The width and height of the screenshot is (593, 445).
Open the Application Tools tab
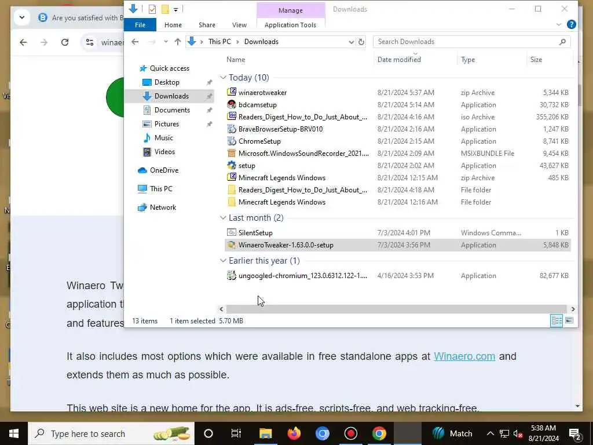click(290, 25)
